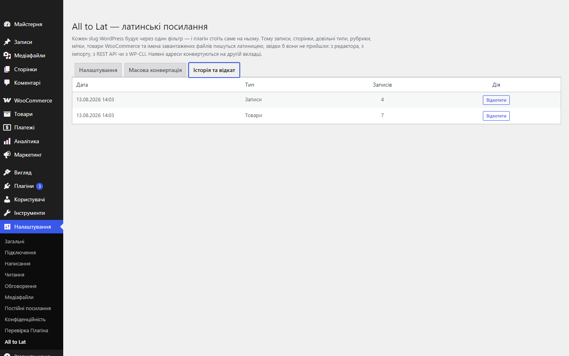Click Відкотити for the Записи row

click(496, 100)
